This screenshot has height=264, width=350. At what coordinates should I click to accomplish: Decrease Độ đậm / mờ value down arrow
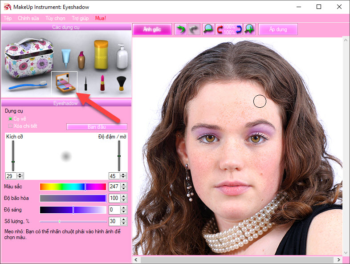point(123,178)
